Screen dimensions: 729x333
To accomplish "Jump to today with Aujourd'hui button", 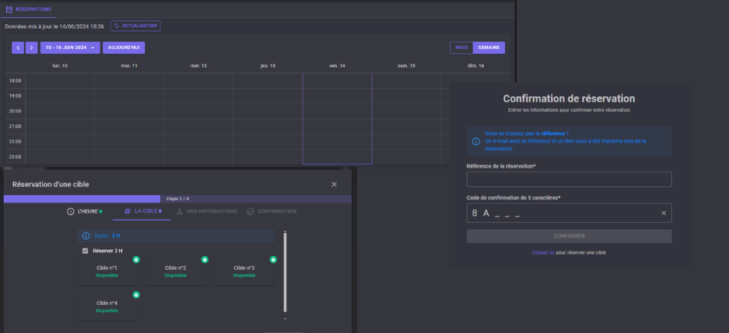I will [124, 48].
